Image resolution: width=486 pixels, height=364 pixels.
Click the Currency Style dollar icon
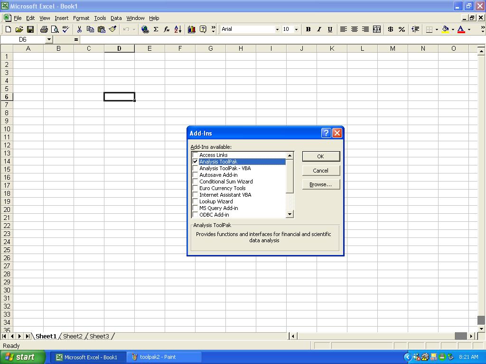(390, 29)
